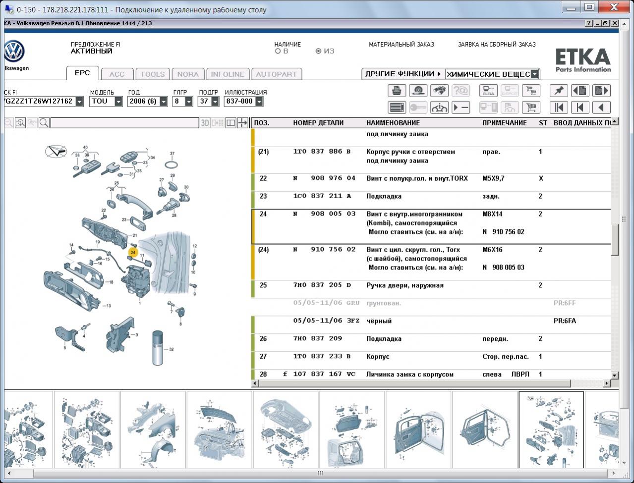634x483 pixels.
Task: Open the ПОДГР dropdown showing 37
Action: click(x=215, y=102)
